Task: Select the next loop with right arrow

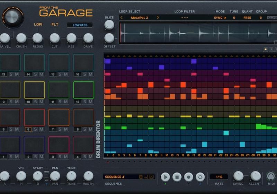Action: [x=158, y=17]
